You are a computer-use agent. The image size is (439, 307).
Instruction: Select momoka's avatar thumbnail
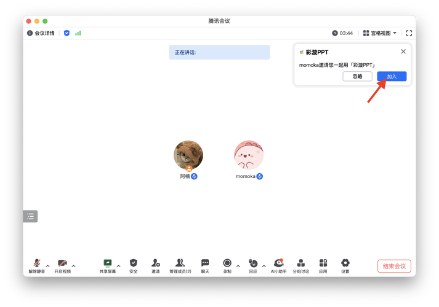click(x=249, y=155)
